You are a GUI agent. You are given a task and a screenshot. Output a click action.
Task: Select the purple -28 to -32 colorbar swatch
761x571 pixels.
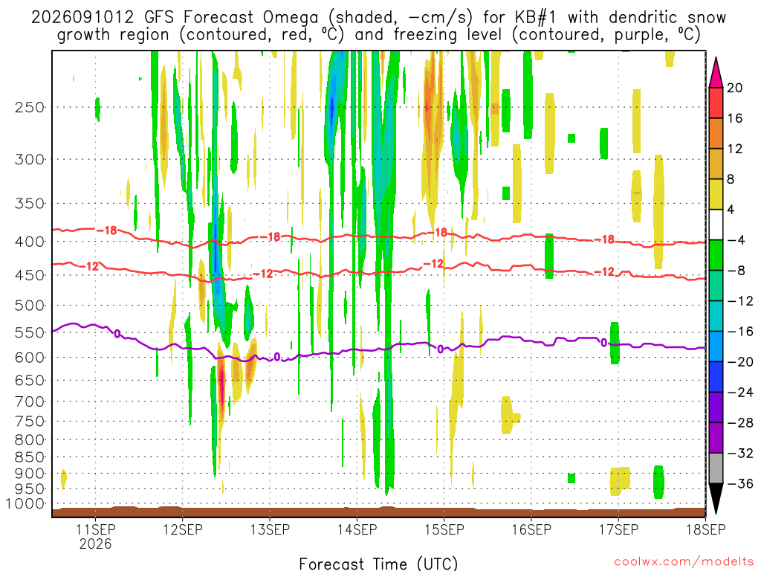pyautogui.click(x=716, y=438)
